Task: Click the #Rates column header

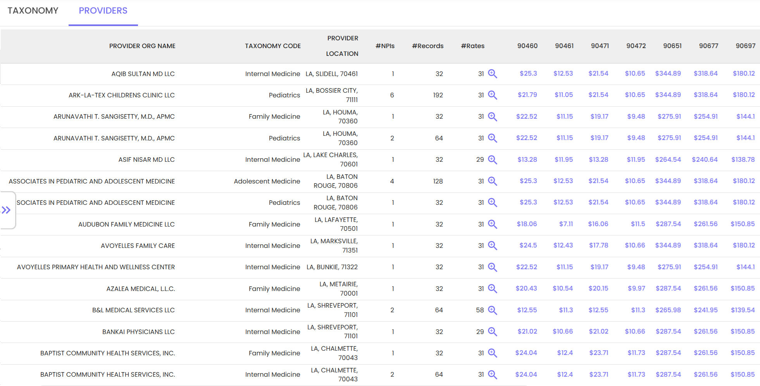Action: 472,46
